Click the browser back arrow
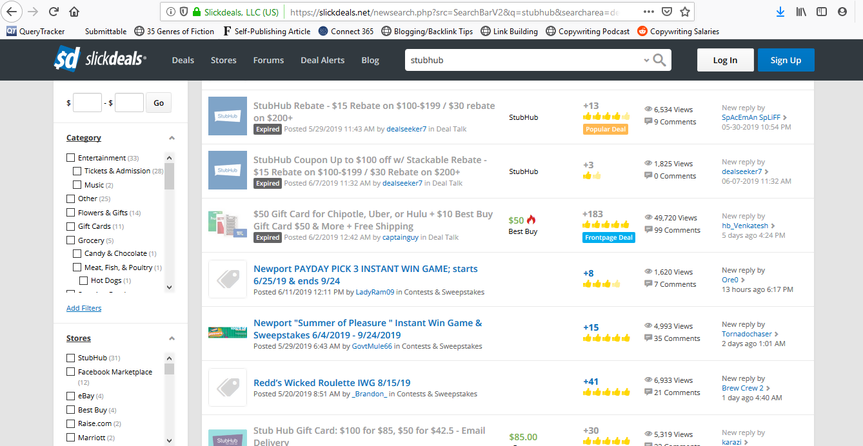The image size is (863, 446). coord(13,12)
